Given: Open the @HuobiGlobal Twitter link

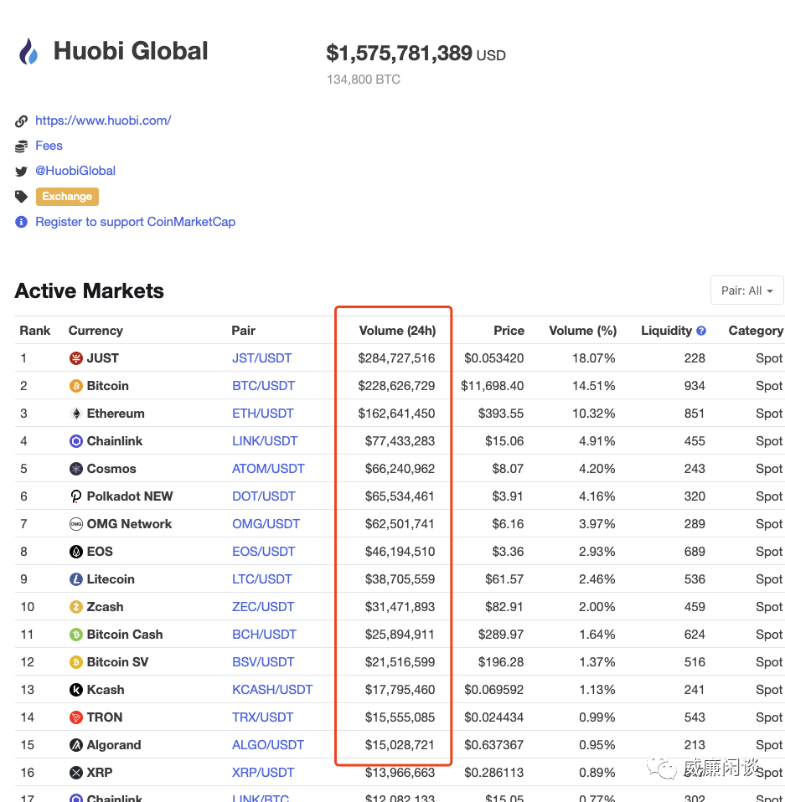Looking at the screenshot, I should coord(75,171).
